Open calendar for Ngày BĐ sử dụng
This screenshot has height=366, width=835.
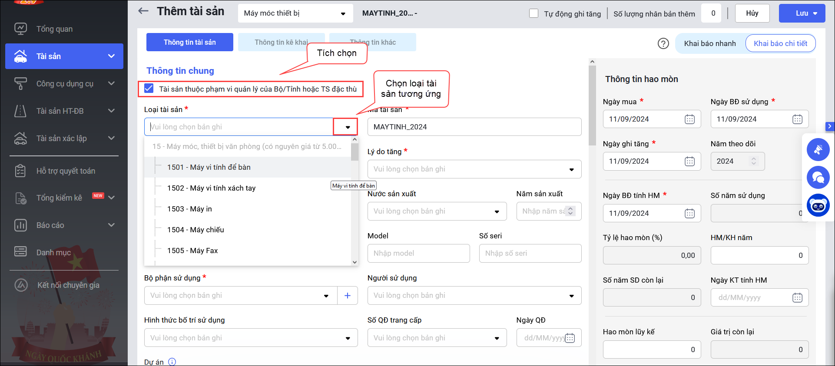click(x=798, y=119)
